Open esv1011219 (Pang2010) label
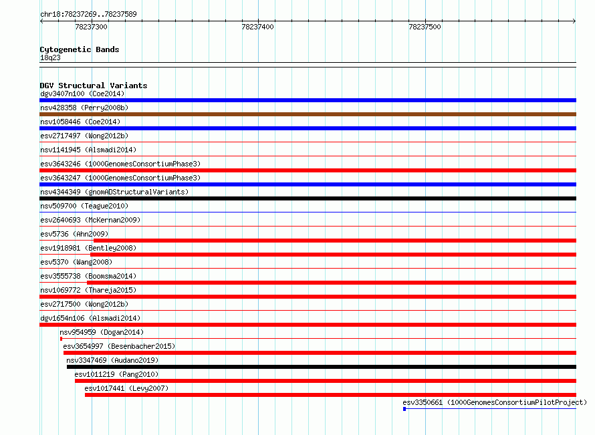Screen dimensions: 595x435 116,374
